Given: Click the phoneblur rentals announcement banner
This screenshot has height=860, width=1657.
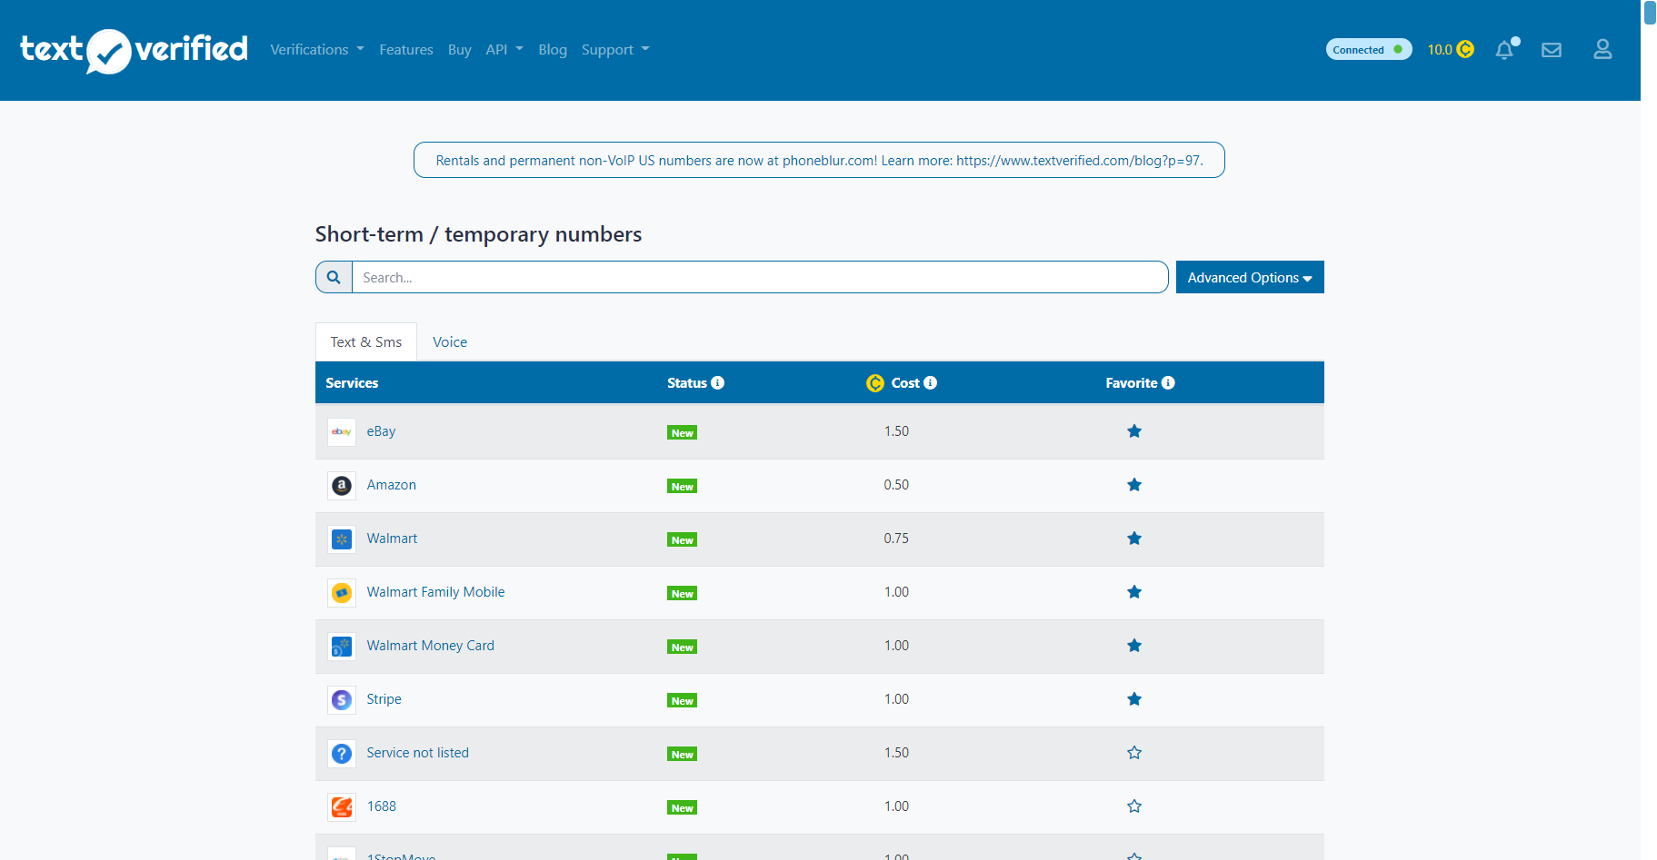Looking at the screenshot, I should click(819, 160).
